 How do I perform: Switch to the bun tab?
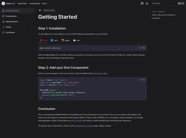77,40
